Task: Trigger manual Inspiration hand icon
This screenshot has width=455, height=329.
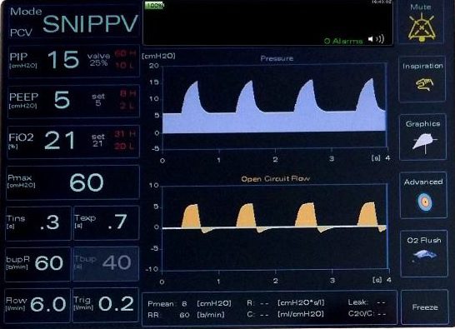Action: coord(424,84)
